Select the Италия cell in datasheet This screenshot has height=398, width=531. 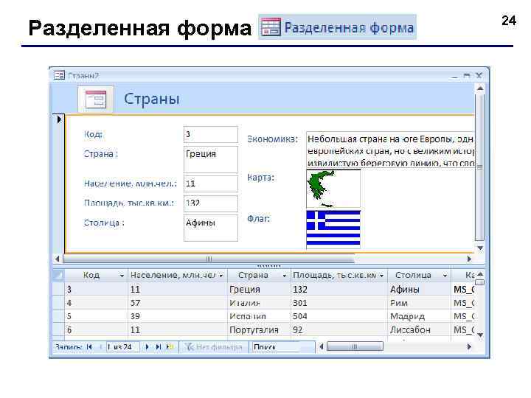tap(259, 303)
